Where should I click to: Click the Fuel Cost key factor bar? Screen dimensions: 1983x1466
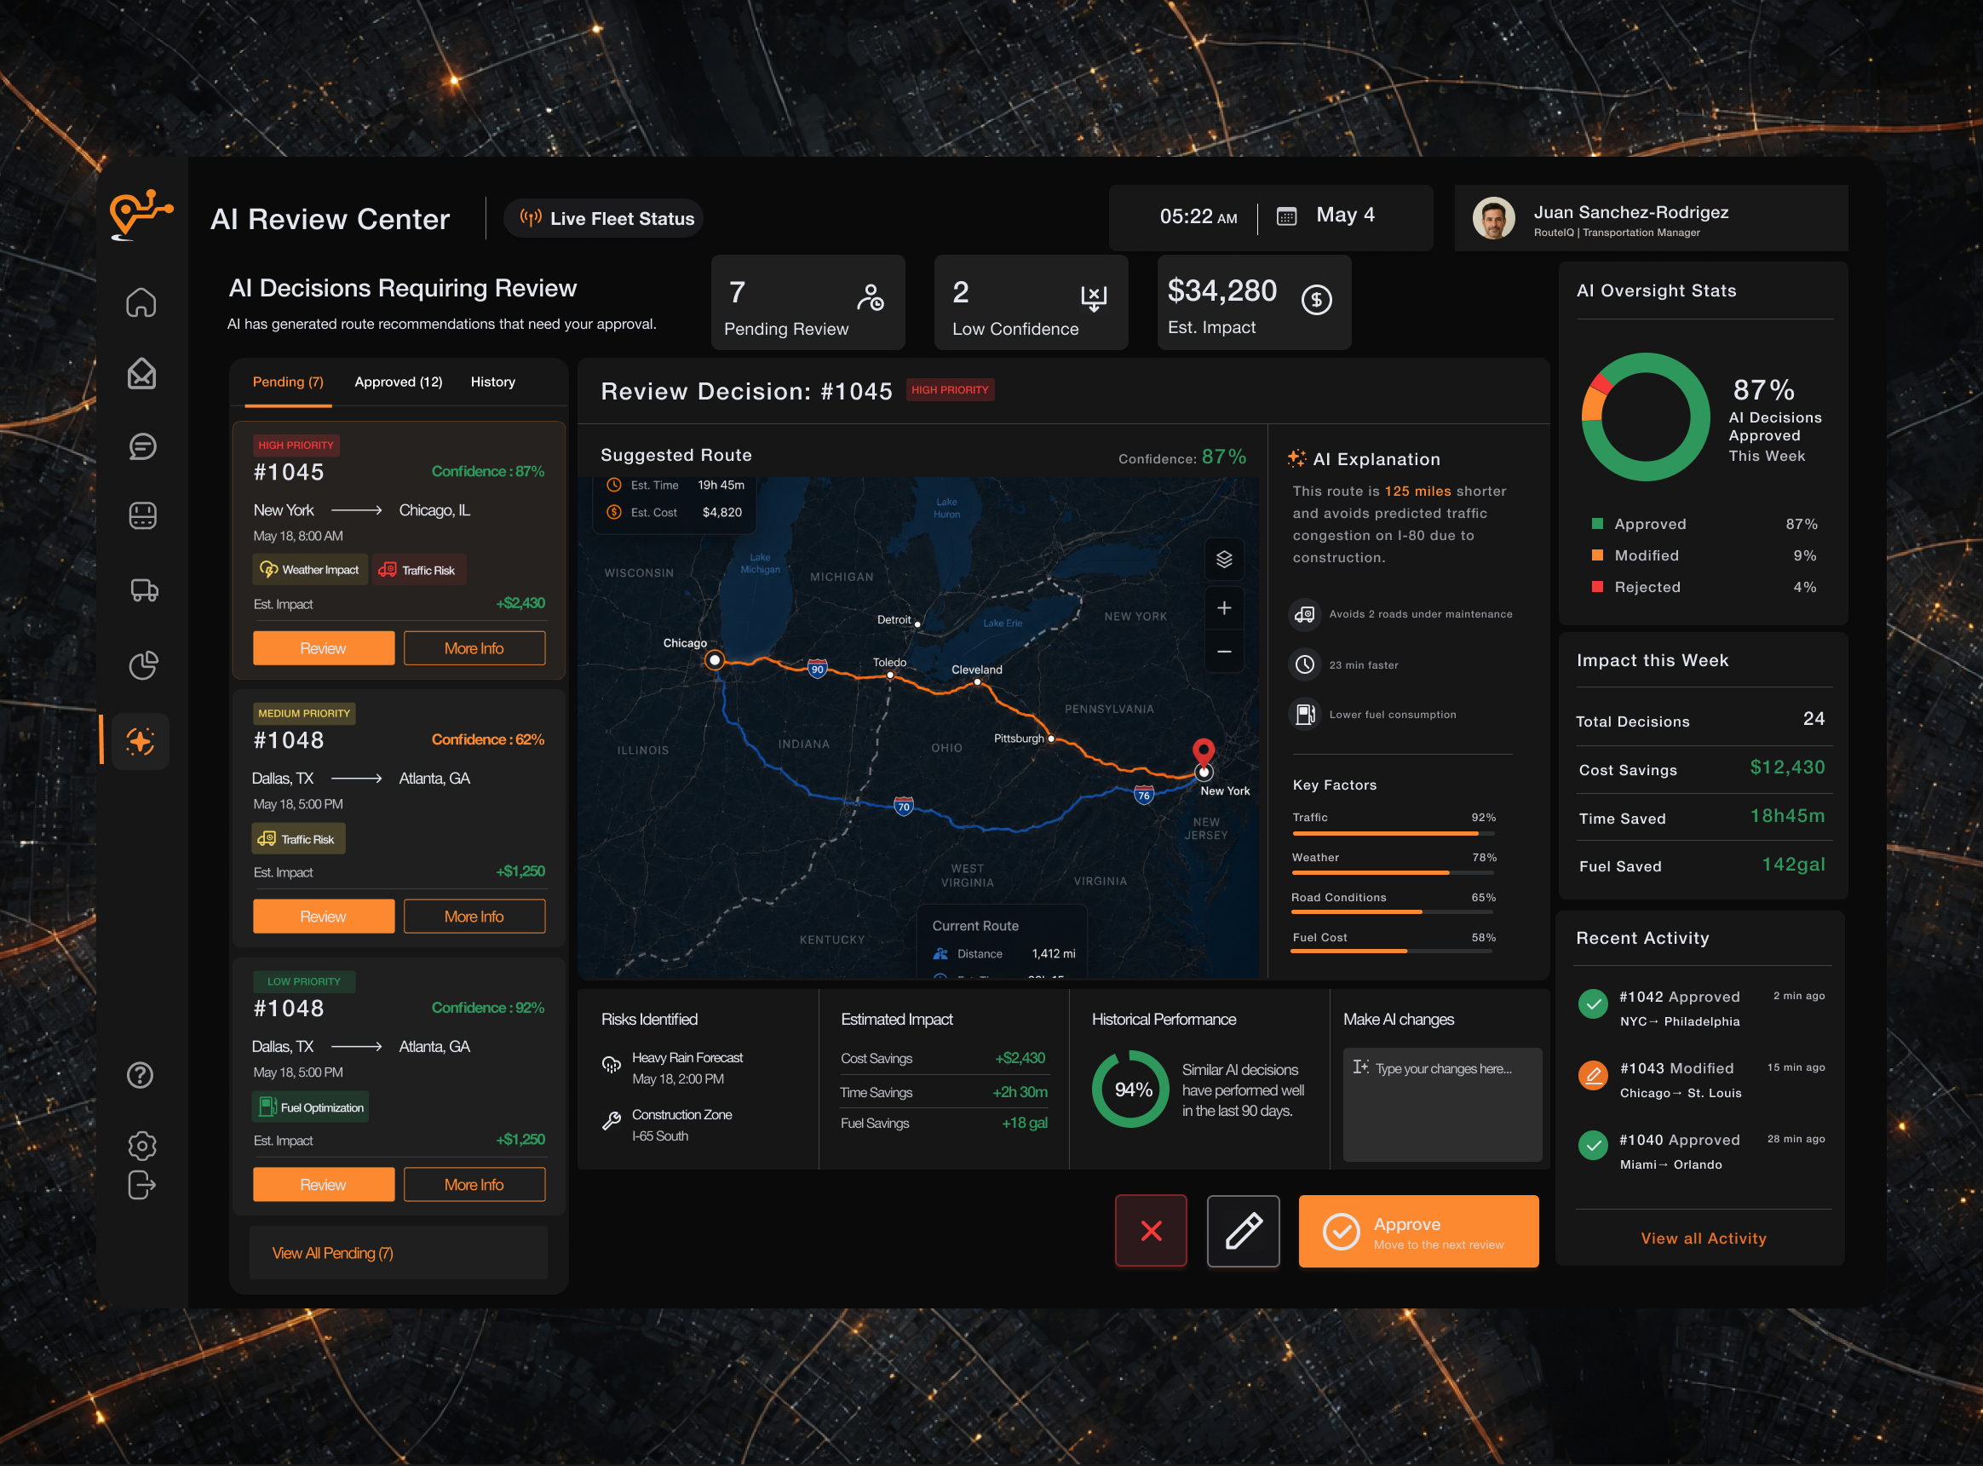pos(1393,951)
